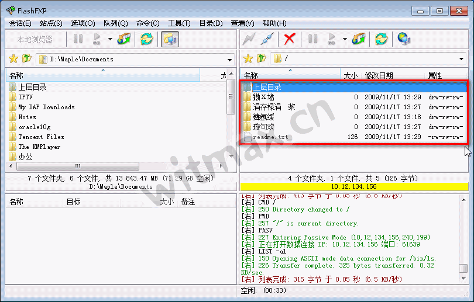Click local list scroll-left arrow
The width and height of the screenshot is (474, 302).
pos(11,166)
